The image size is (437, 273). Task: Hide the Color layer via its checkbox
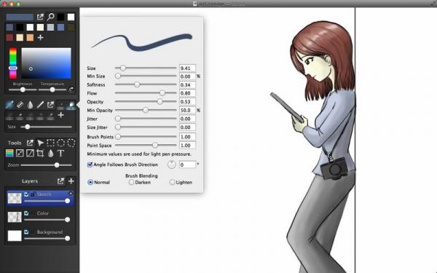tap(26, 213)
